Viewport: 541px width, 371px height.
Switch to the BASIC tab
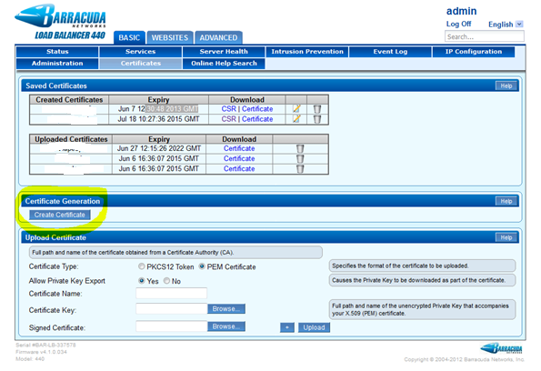pos(129,37)
